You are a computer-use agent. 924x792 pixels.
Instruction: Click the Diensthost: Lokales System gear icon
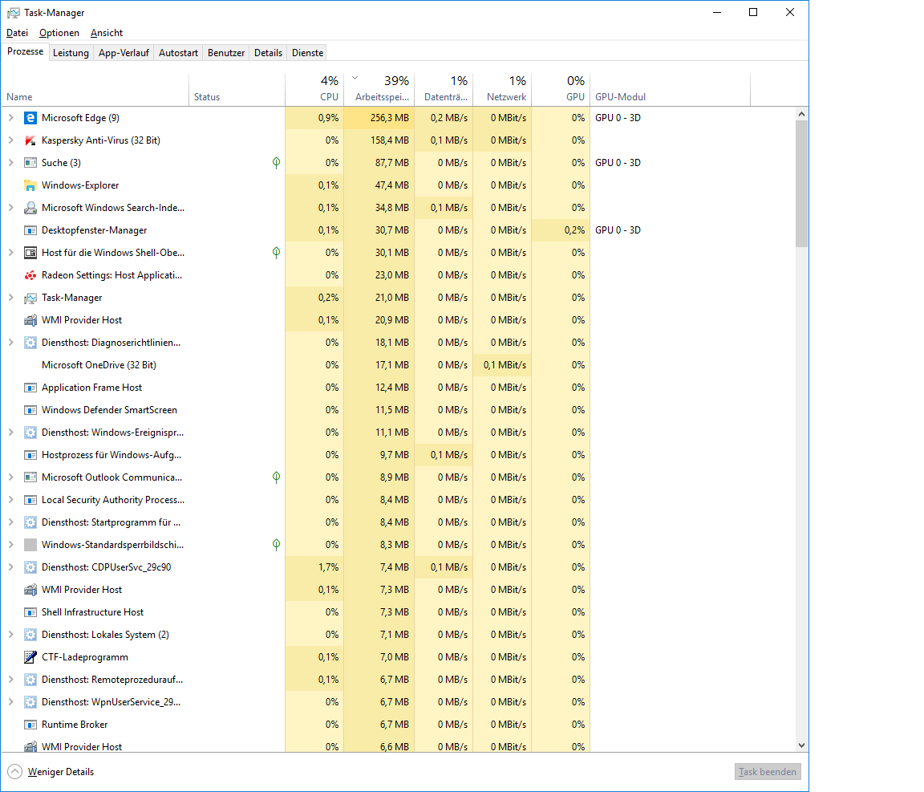pos(30,635)
